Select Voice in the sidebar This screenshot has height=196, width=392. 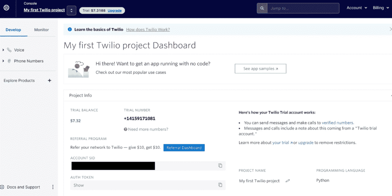tap(19, 50)
